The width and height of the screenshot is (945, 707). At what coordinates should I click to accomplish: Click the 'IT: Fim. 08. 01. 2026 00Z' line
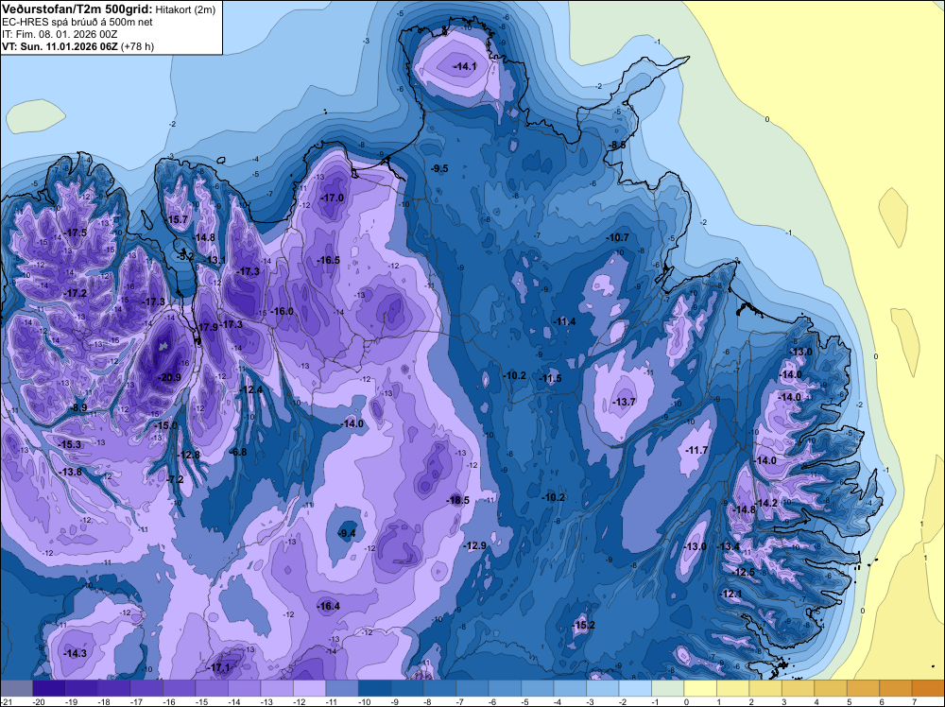click(x=59, y=34)
